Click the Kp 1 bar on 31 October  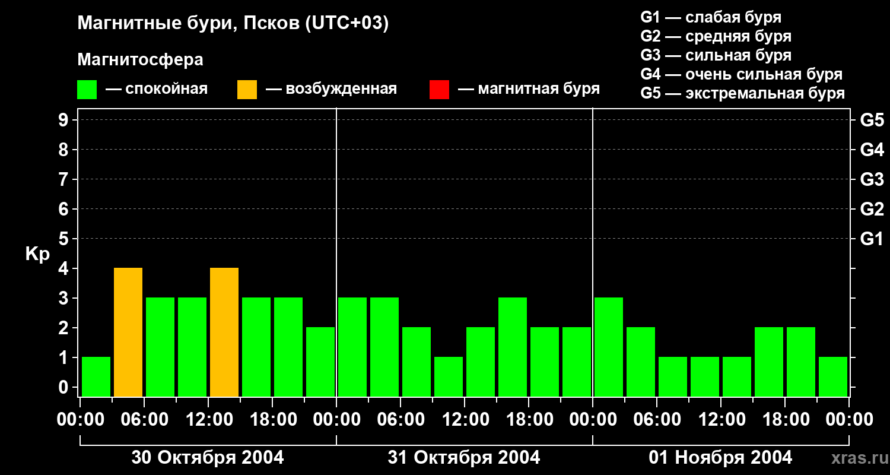click(449, 376)
